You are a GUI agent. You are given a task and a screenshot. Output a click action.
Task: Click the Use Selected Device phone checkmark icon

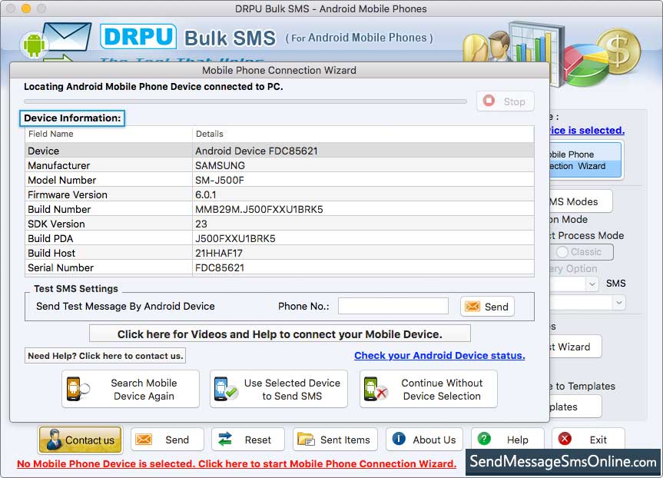(x=226, y=389)
